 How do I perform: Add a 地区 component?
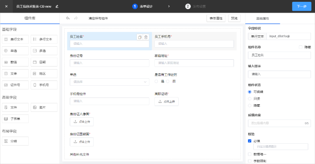point(44,74)
